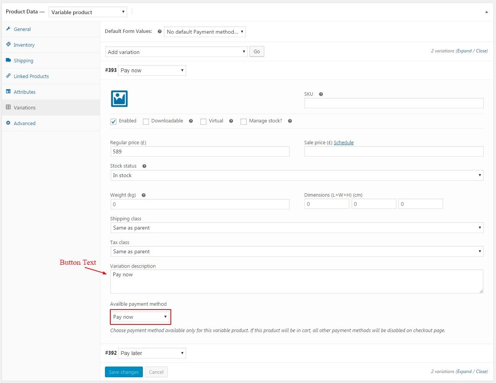The height and width of the screenshot is (383, 496).
Task: Open the Linked Products tab
Action: [31, 76]
